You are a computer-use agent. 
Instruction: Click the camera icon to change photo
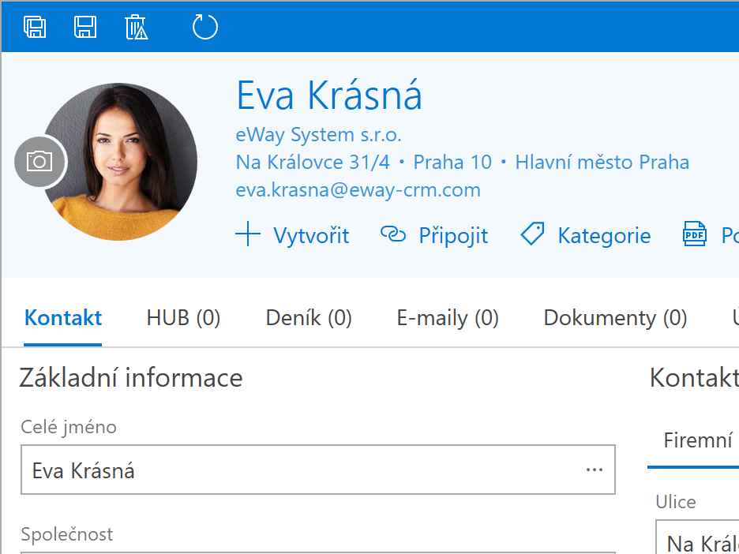(x=39, y=162)
